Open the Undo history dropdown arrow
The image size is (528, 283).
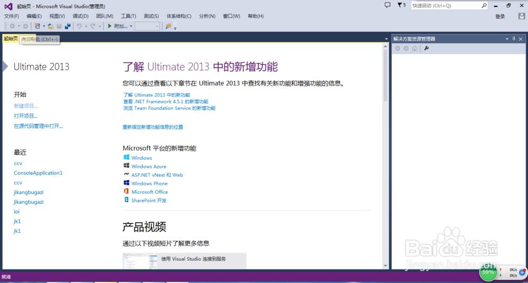pyautogui.click(x=86, y=26)
